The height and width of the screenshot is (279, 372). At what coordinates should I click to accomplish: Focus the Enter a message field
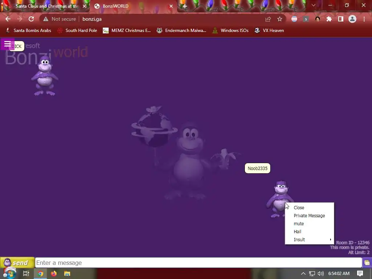click(198, 263)
